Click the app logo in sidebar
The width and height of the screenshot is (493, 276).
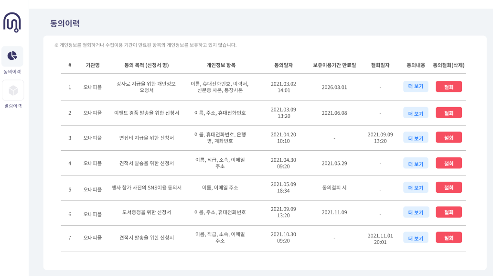[x=12, y=22]
